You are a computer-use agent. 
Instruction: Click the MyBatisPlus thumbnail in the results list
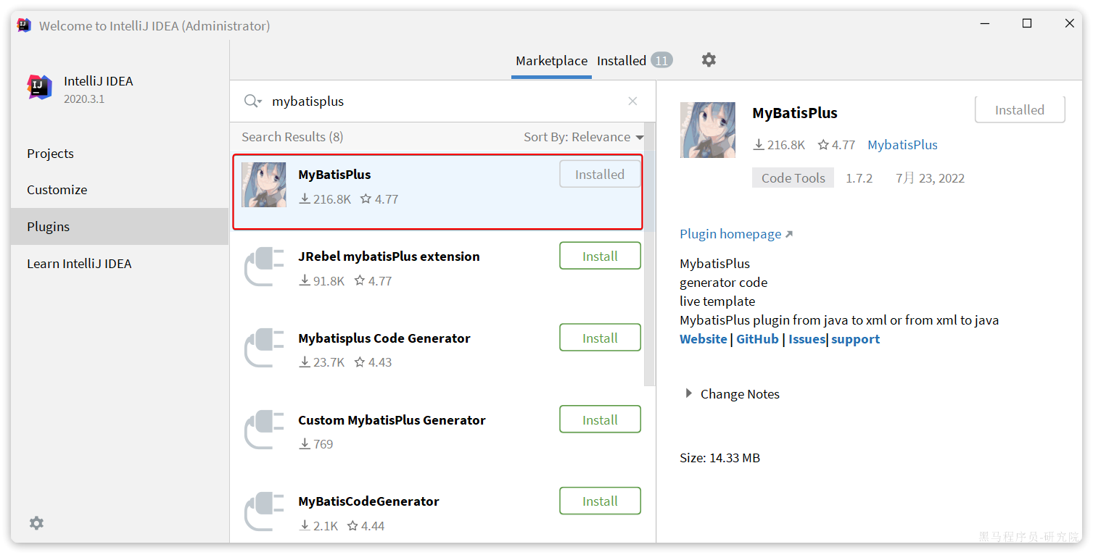pos(264,185)
